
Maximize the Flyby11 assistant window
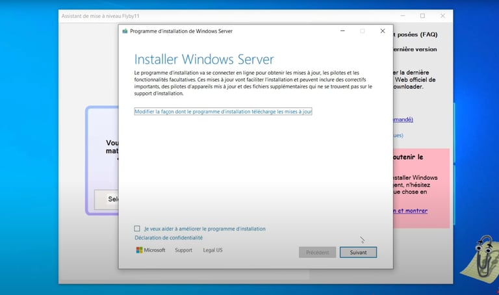click(422, 16)
